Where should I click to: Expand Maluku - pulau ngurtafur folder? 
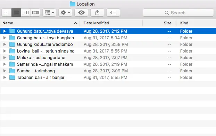click(5, 58)
